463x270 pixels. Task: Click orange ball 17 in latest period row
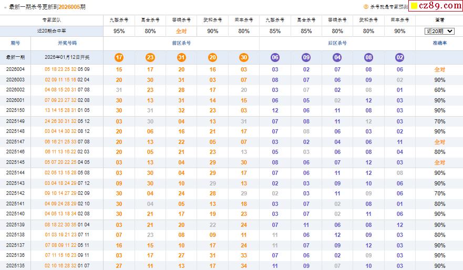click(119, 58)
